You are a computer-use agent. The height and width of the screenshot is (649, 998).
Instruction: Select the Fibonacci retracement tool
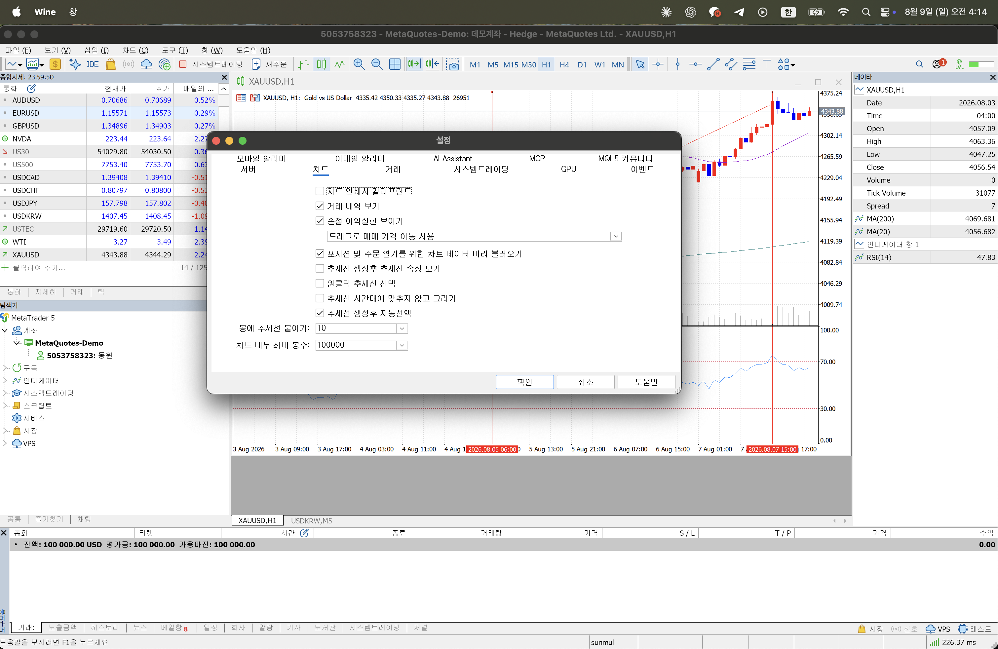click(749, 64)
